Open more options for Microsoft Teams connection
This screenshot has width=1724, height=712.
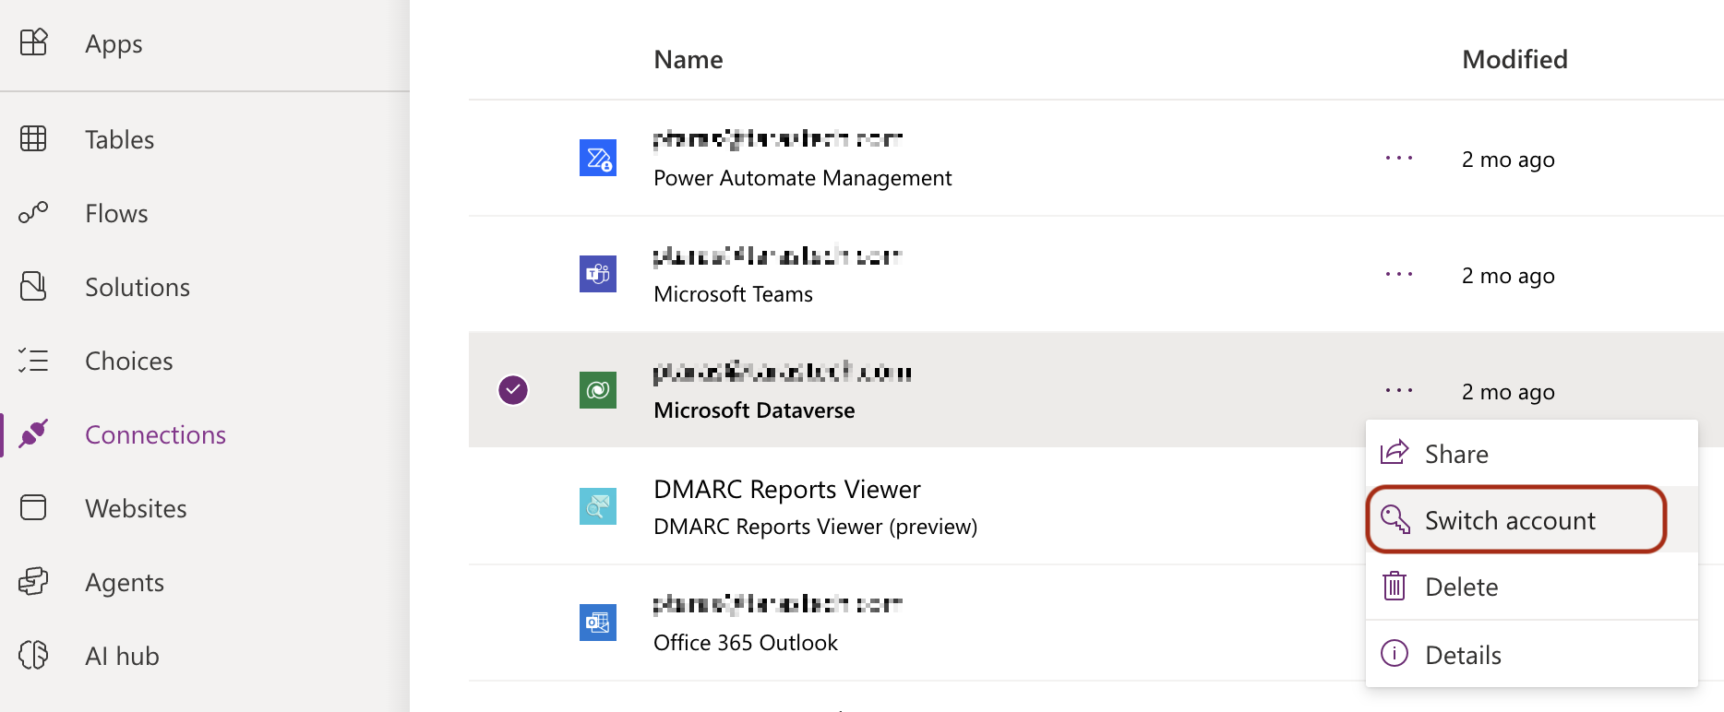coord(1399,275)
